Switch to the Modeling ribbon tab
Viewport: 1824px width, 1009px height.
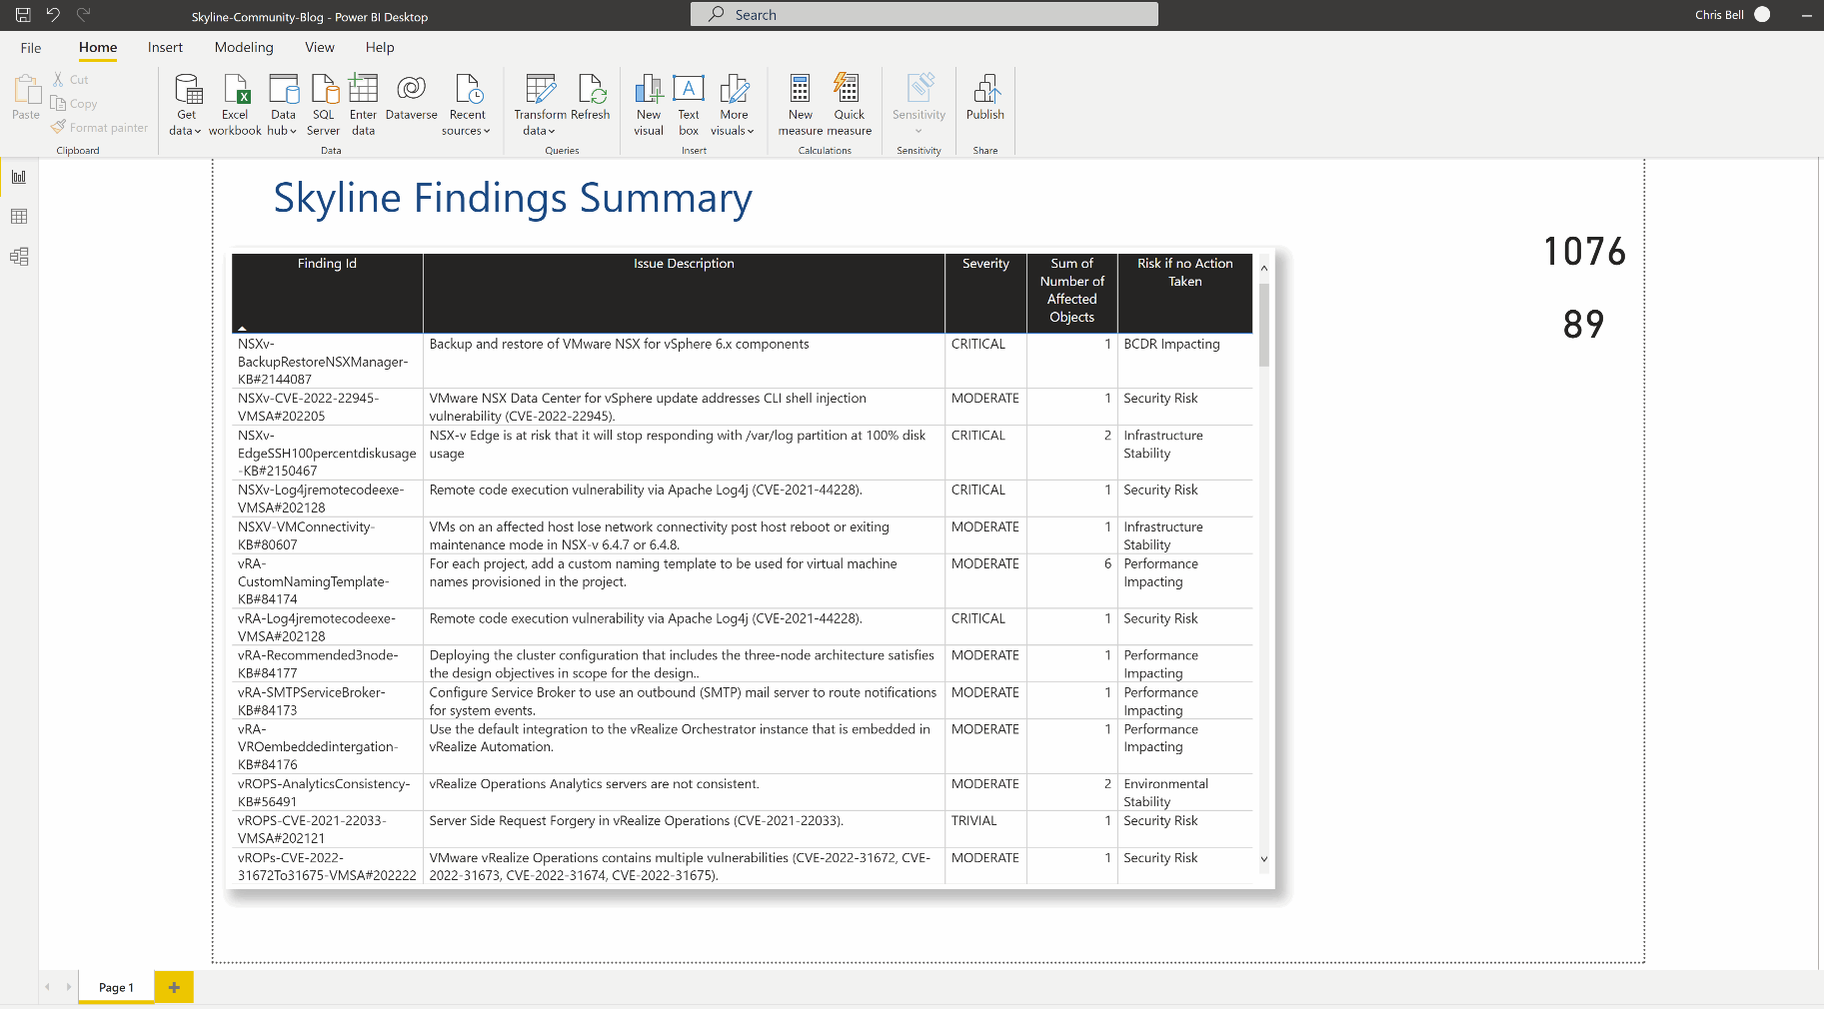(x=243, y=47)
